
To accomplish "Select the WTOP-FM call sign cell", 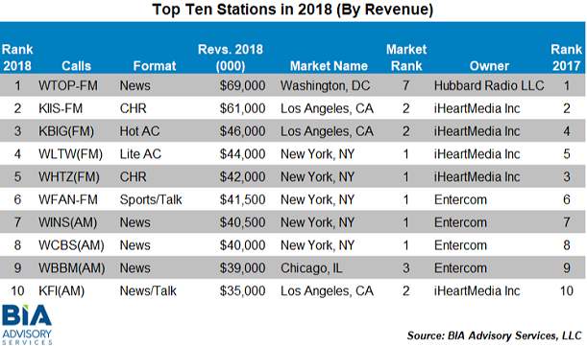I will [x=68, y=85].
